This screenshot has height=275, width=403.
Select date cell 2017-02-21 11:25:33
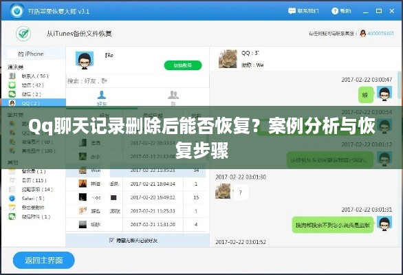pyautogui.click(x=153, y=211)
